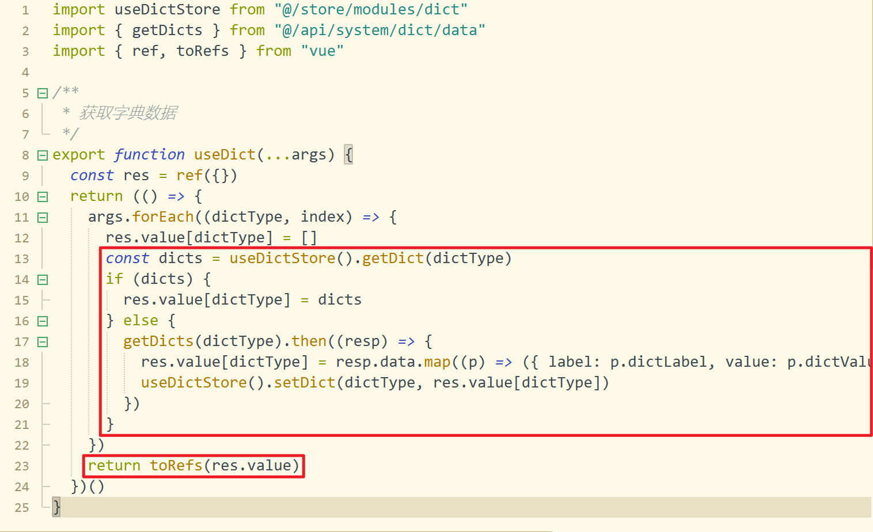Click p.dictLabel on line 18

pos(659,362)
